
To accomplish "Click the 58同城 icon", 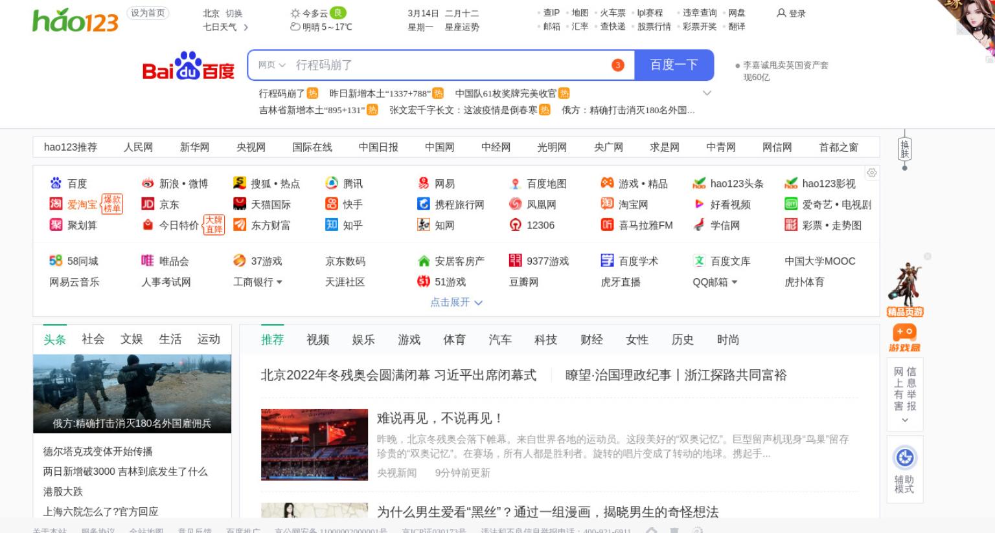I will 56,261.
